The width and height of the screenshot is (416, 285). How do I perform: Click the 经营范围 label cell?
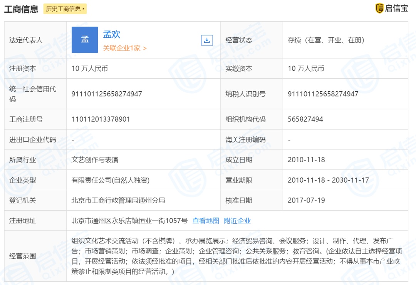coord(35,256)
